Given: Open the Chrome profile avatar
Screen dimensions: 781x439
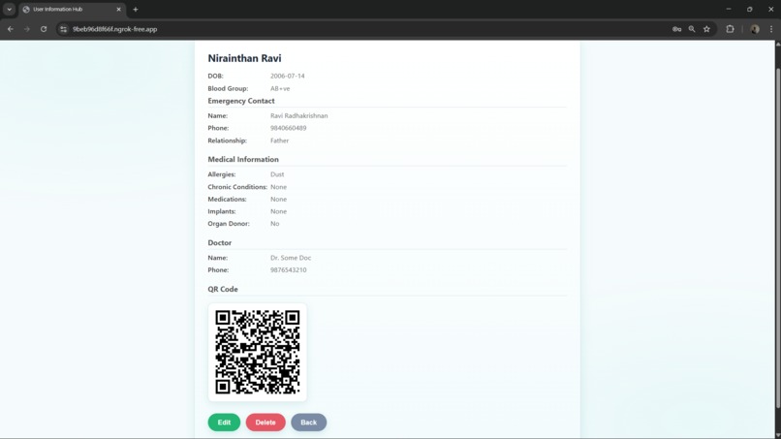Looking at the screenshot, I should (755, 29).
